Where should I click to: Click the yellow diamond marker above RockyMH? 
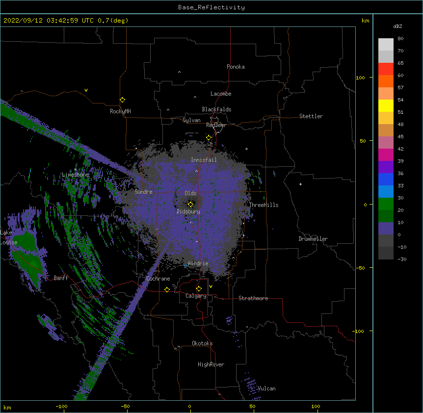(123, 100)
